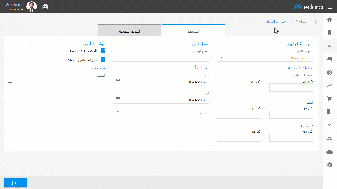Switch to the الشروط tab
The image size is (337, 189).
coord(194,31)
